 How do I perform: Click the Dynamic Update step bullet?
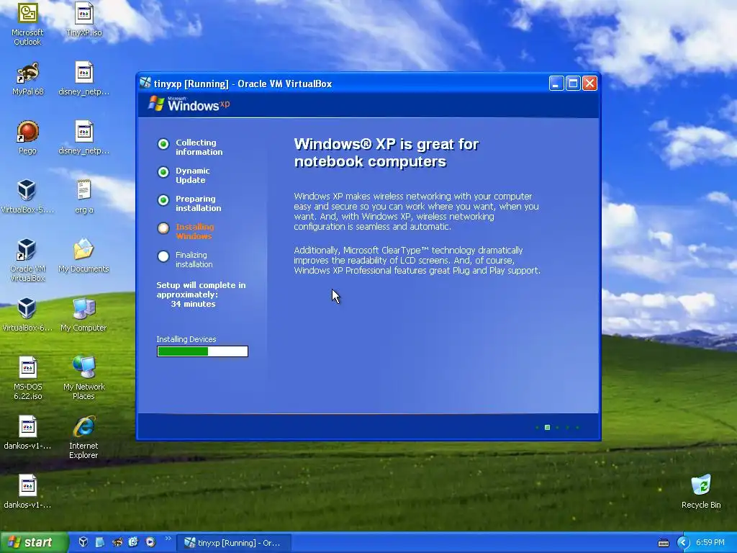tap(163, 172)
